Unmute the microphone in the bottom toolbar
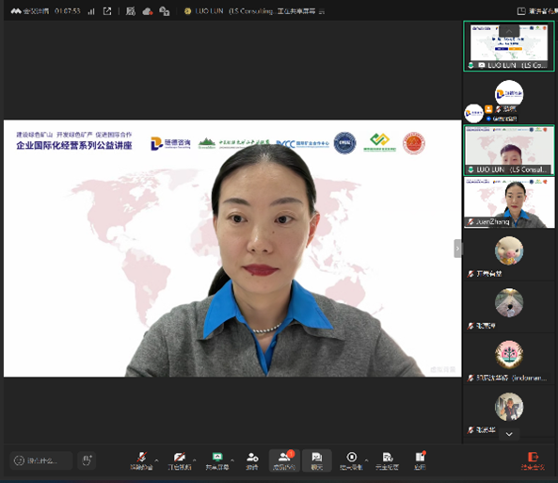The height and width of the screenshot is (483, 558). 142,460
